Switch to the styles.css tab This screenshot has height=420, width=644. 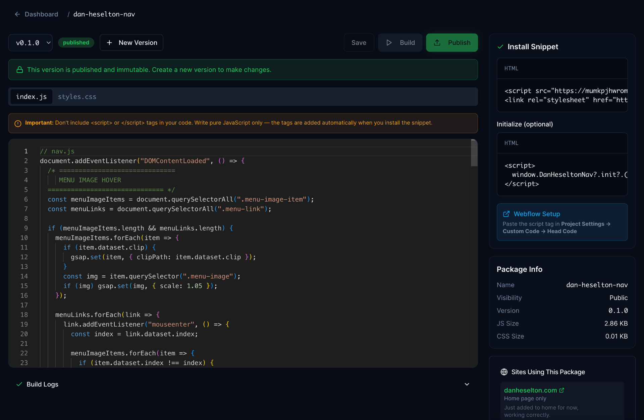coord(77,97)
